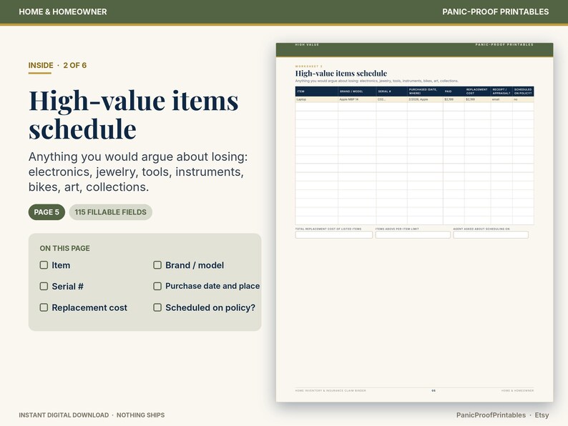Viewport: 568px width, 426px height.
Task: Click the large High-value items schedule heading
Action: click(134, 114)
